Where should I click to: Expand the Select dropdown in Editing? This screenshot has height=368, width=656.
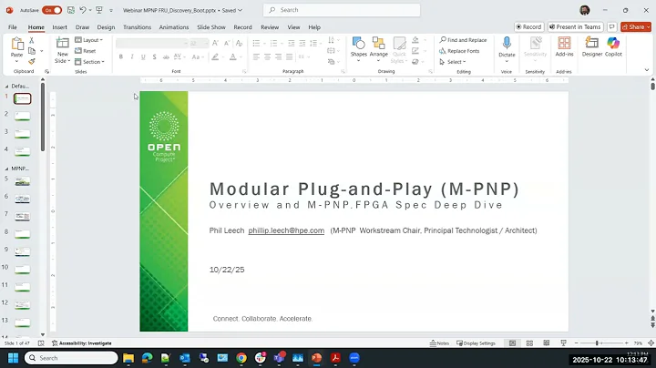coord(452,61)
